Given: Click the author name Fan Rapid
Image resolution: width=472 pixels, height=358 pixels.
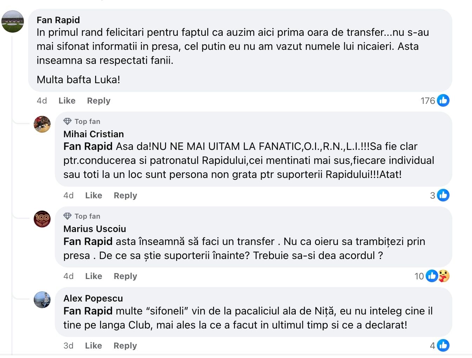Looking at the screenshot, I should (x=58, y=20).
